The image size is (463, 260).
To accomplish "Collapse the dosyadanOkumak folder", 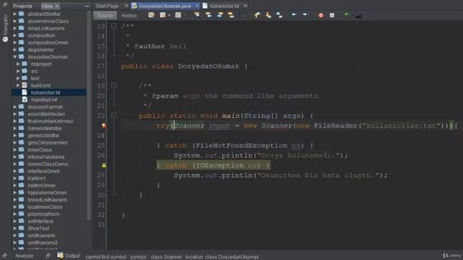I will tap(14, 56).
